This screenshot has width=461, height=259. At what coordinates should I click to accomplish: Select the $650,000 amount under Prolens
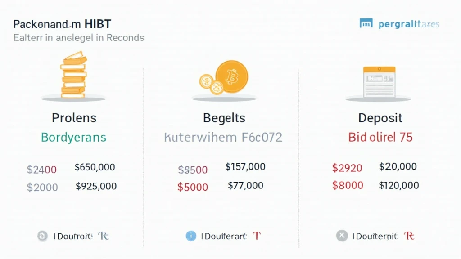(x=95, y=168)
